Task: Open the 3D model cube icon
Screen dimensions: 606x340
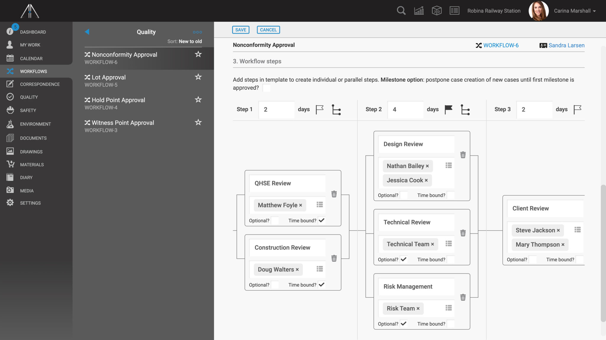Action: coord(436,11)
